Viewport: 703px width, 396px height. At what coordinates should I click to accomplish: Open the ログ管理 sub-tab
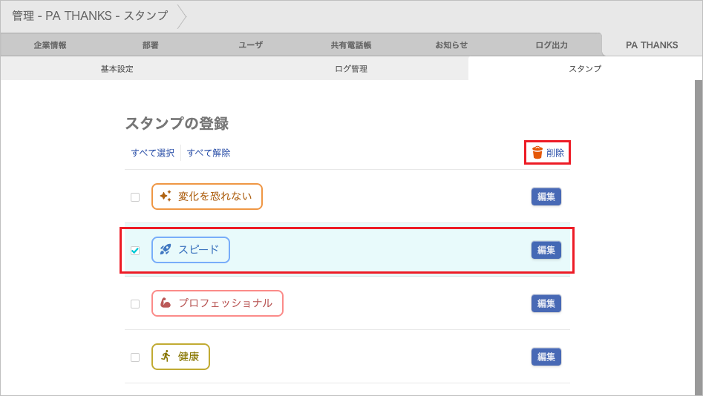click(351, 68)
